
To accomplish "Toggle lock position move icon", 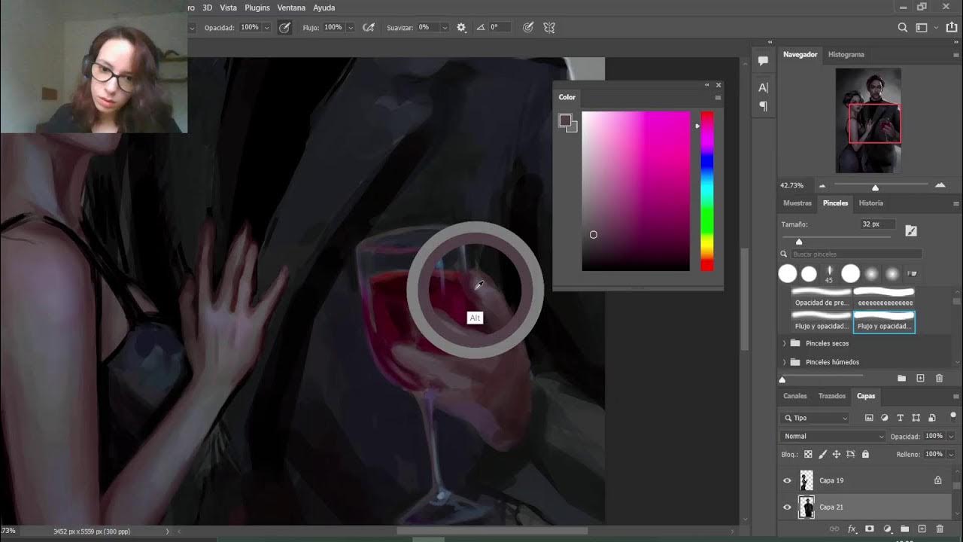I will [x=837, y=455].
